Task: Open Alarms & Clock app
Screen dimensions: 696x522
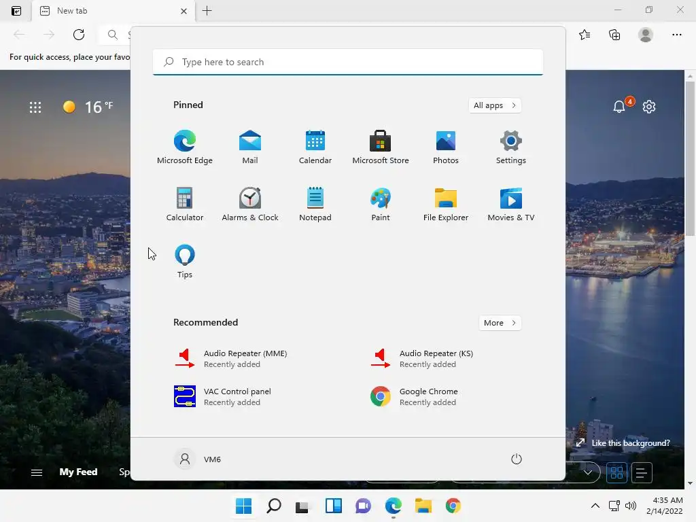Action: point(250,204)
